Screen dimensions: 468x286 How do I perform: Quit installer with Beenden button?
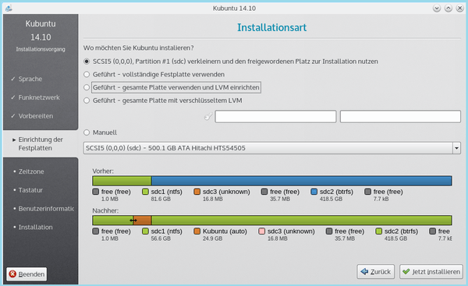(x=27, y=274)
